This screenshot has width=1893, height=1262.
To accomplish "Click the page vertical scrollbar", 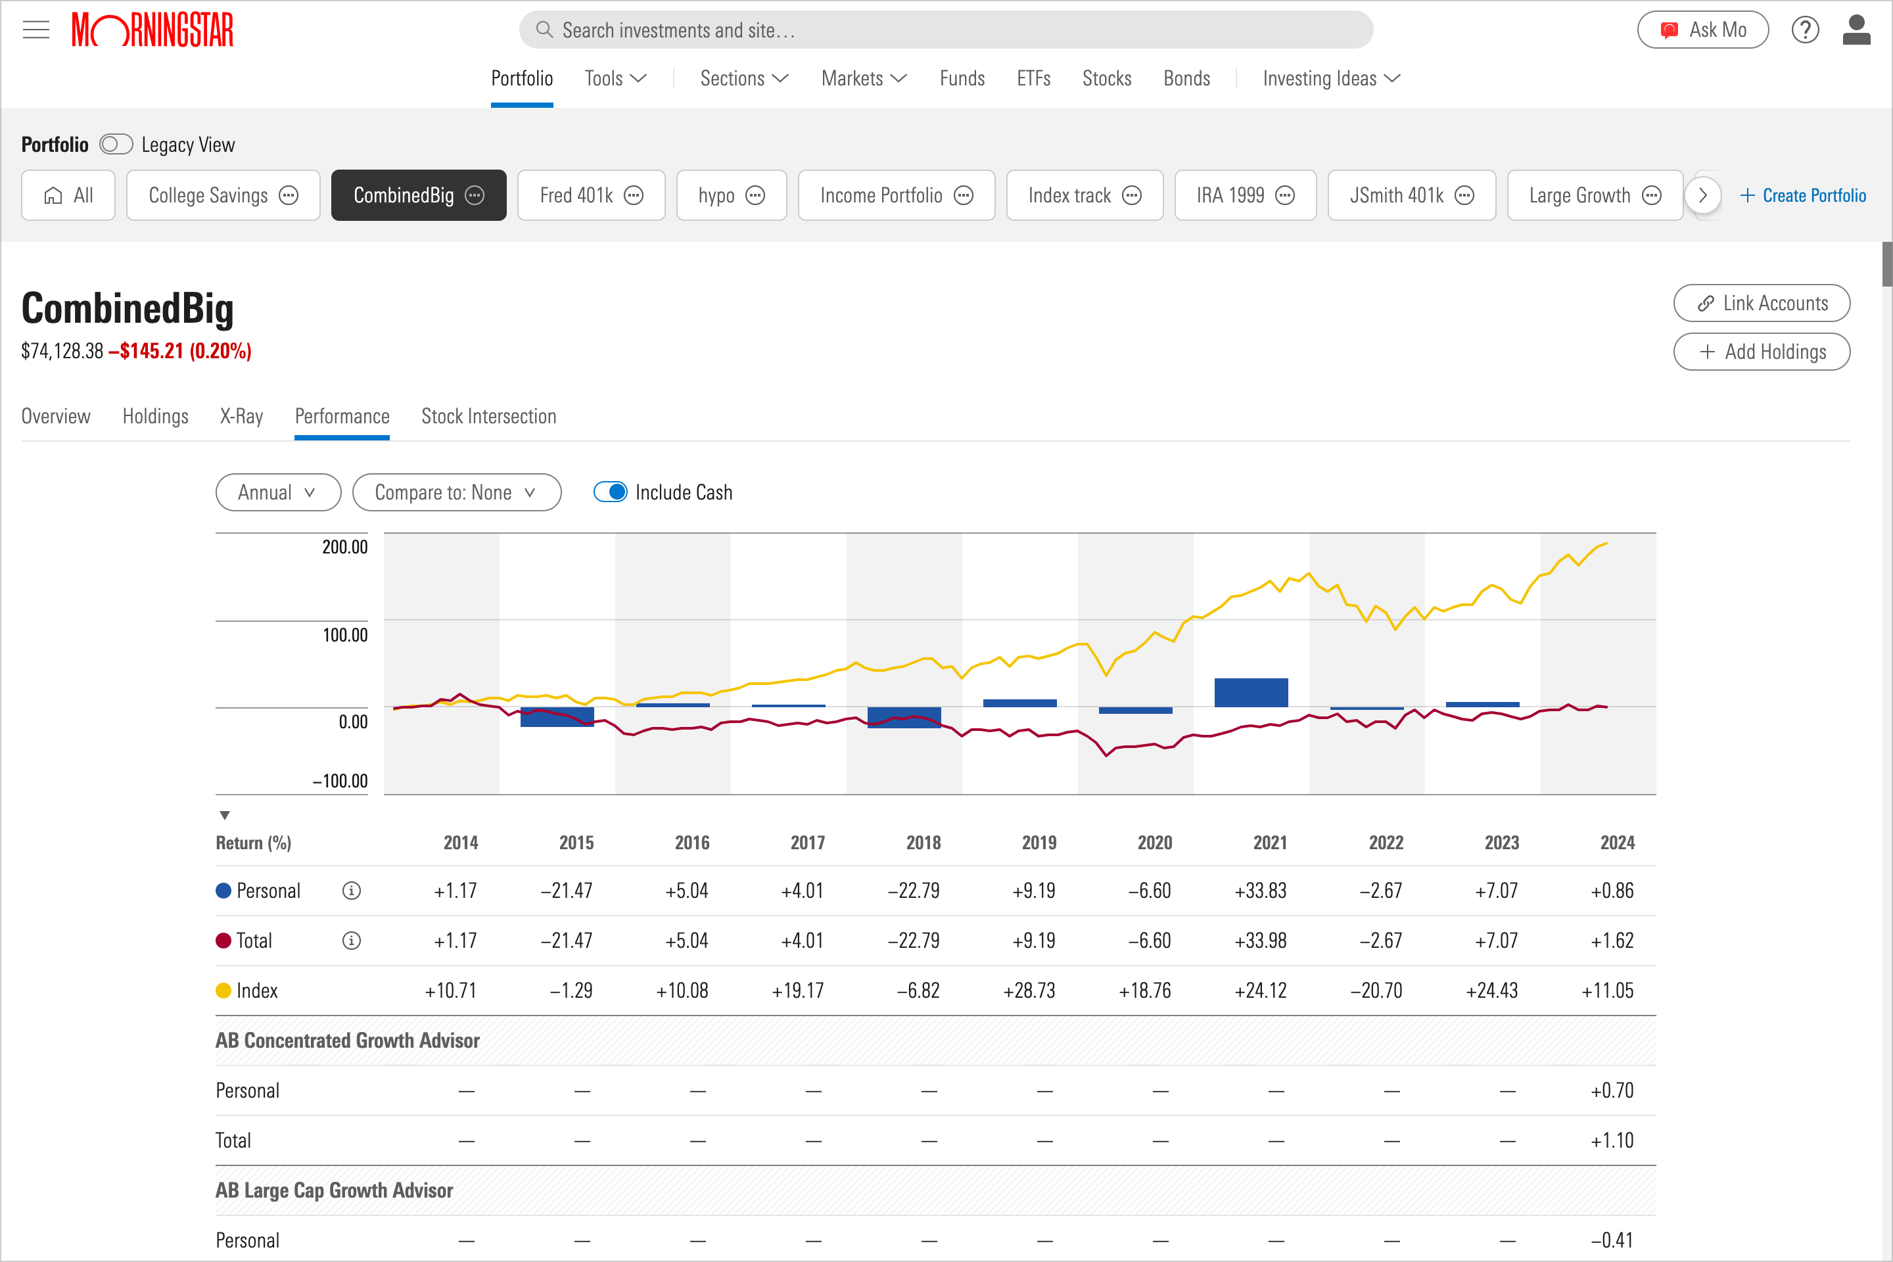I will 1886,264.
